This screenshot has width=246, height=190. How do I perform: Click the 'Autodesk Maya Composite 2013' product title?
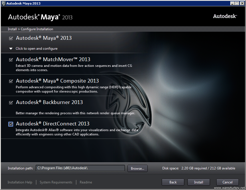point(57,81)
